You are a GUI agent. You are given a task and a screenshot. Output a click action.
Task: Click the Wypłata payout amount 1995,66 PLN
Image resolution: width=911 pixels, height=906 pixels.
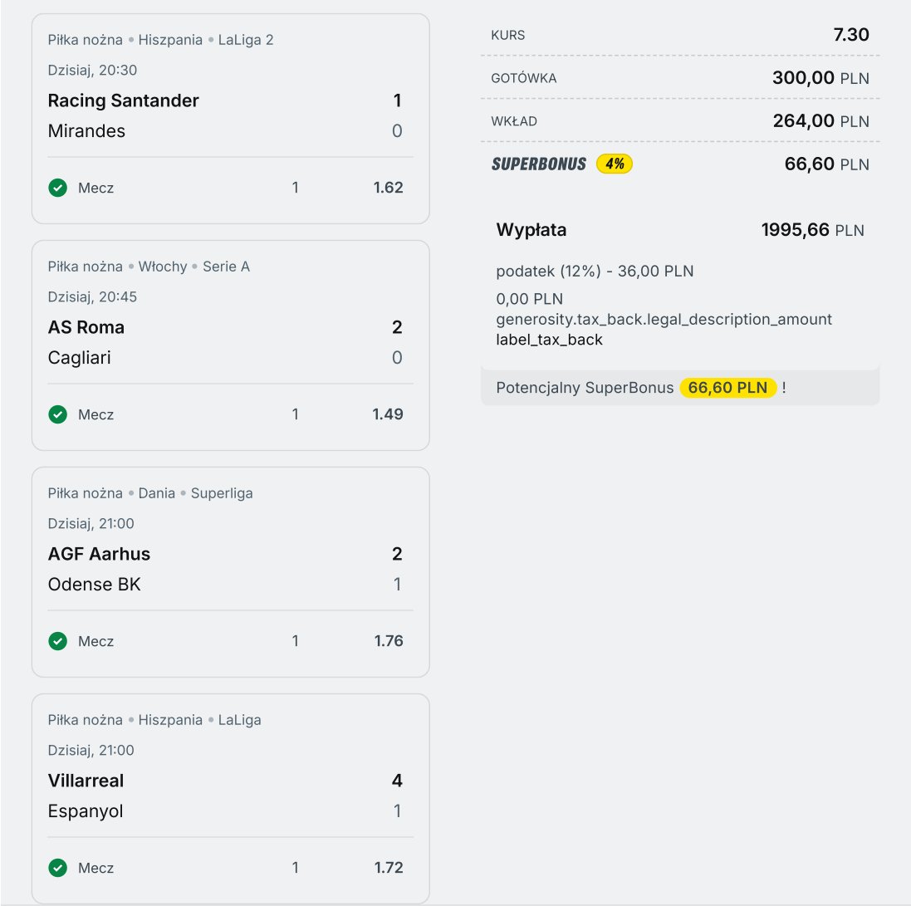click(811, 230)
